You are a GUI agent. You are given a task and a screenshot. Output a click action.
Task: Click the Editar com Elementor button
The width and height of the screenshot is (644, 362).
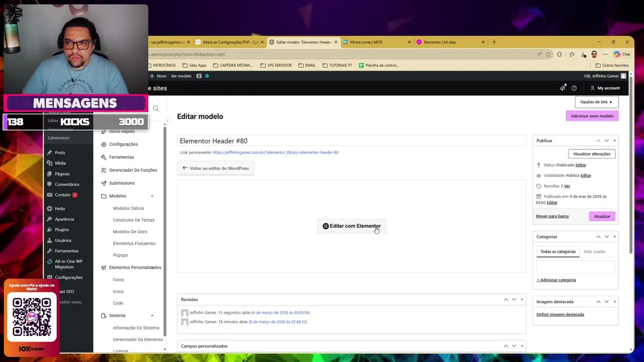(352, 226)
